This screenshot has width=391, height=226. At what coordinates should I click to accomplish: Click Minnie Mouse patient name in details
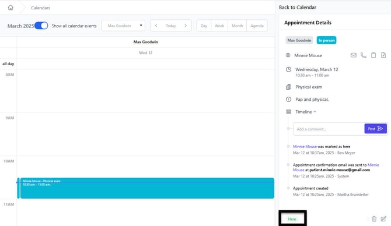308,55
